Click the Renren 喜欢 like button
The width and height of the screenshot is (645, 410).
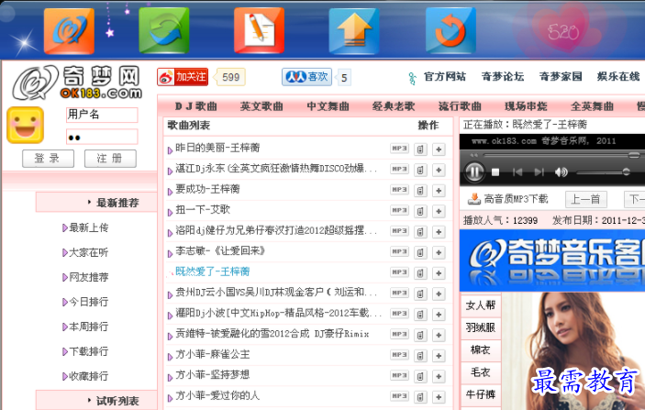[306, 77]
